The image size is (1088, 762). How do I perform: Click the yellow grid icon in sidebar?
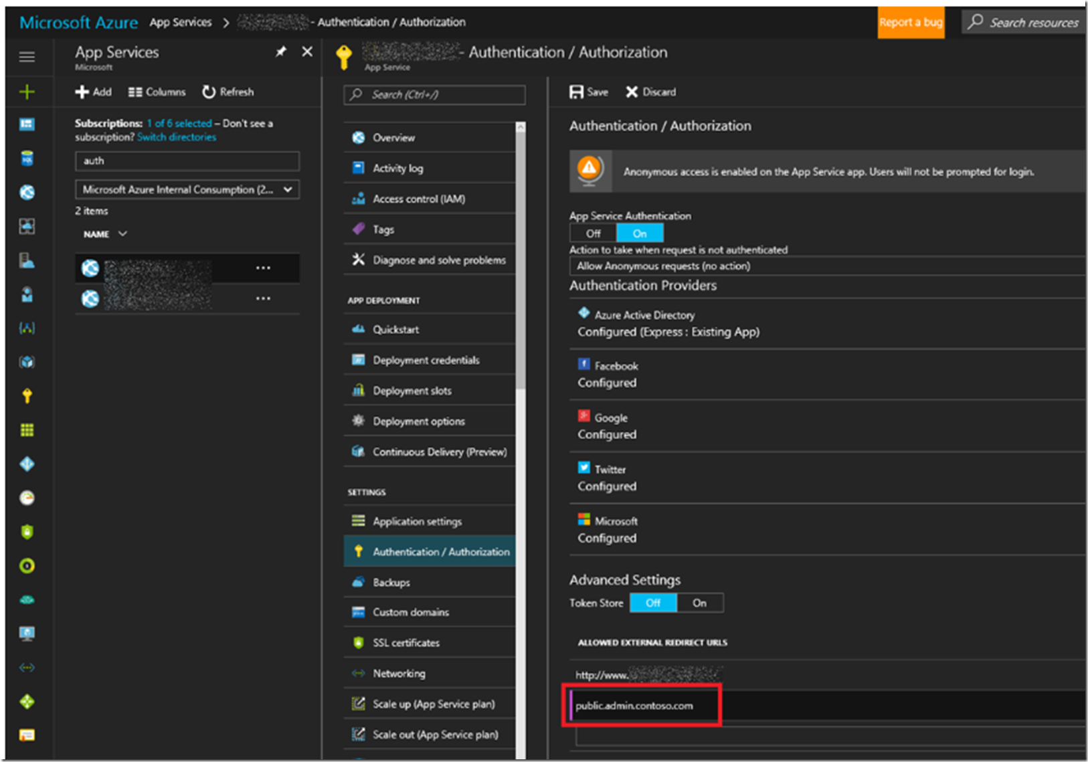tap(27, 430)
